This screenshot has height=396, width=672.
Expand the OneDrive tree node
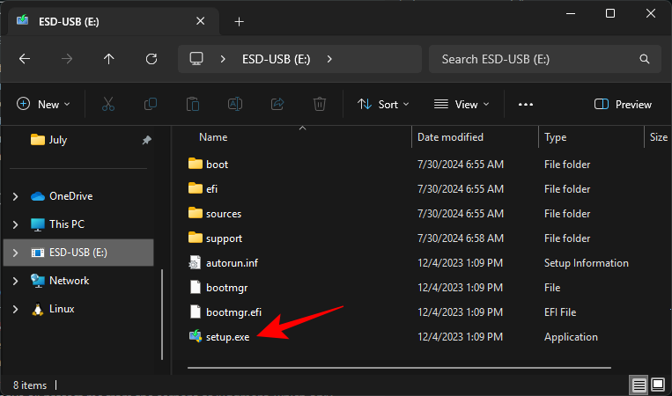point(15,196)
